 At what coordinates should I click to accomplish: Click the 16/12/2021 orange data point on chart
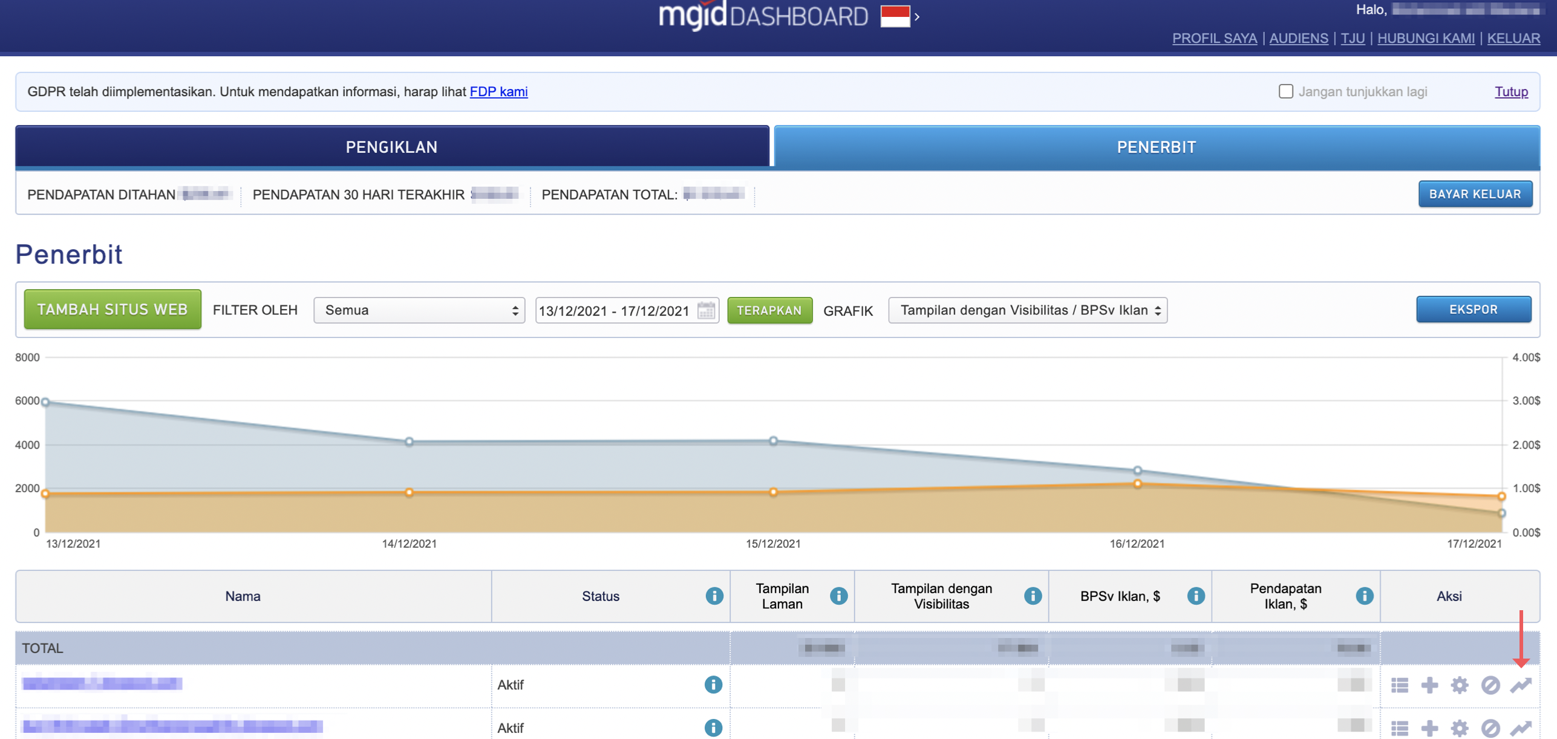tap(1137, 484)
